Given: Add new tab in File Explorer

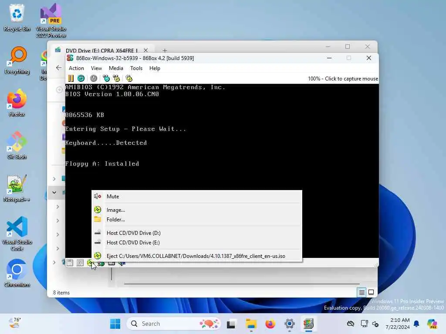Looking at the screenshot, I should click(x=165, y=50).
